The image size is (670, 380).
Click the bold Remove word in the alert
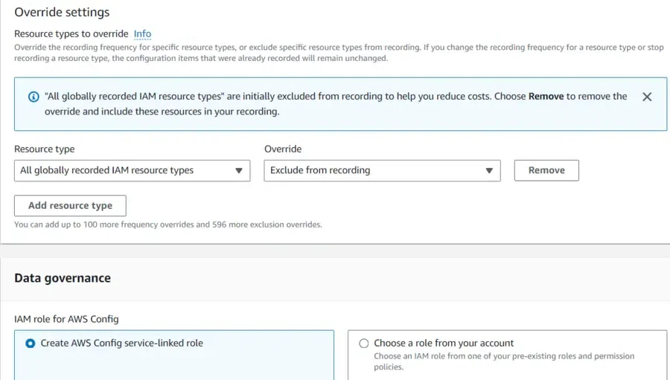546,97
